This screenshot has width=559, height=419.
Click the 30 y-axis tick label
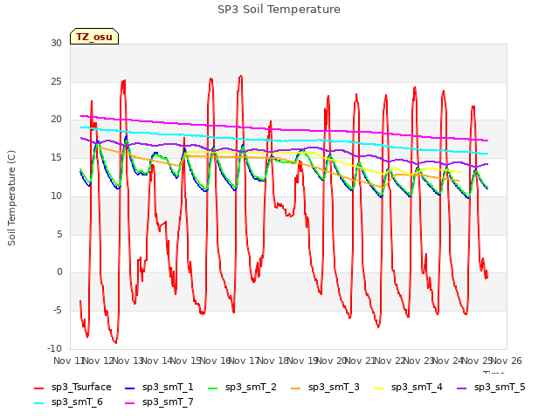point(56,43)
